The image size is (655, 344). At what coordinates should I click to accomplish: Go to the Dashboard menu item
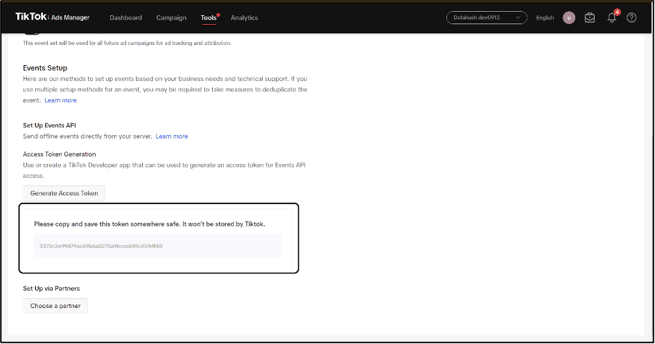[125, 18]
